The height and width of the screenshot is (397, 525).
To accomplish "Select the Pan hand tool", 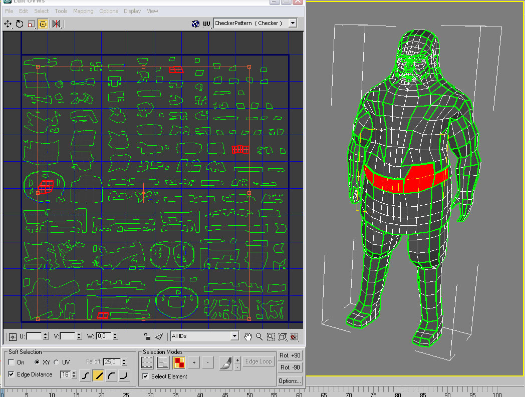I will [248, 336].
